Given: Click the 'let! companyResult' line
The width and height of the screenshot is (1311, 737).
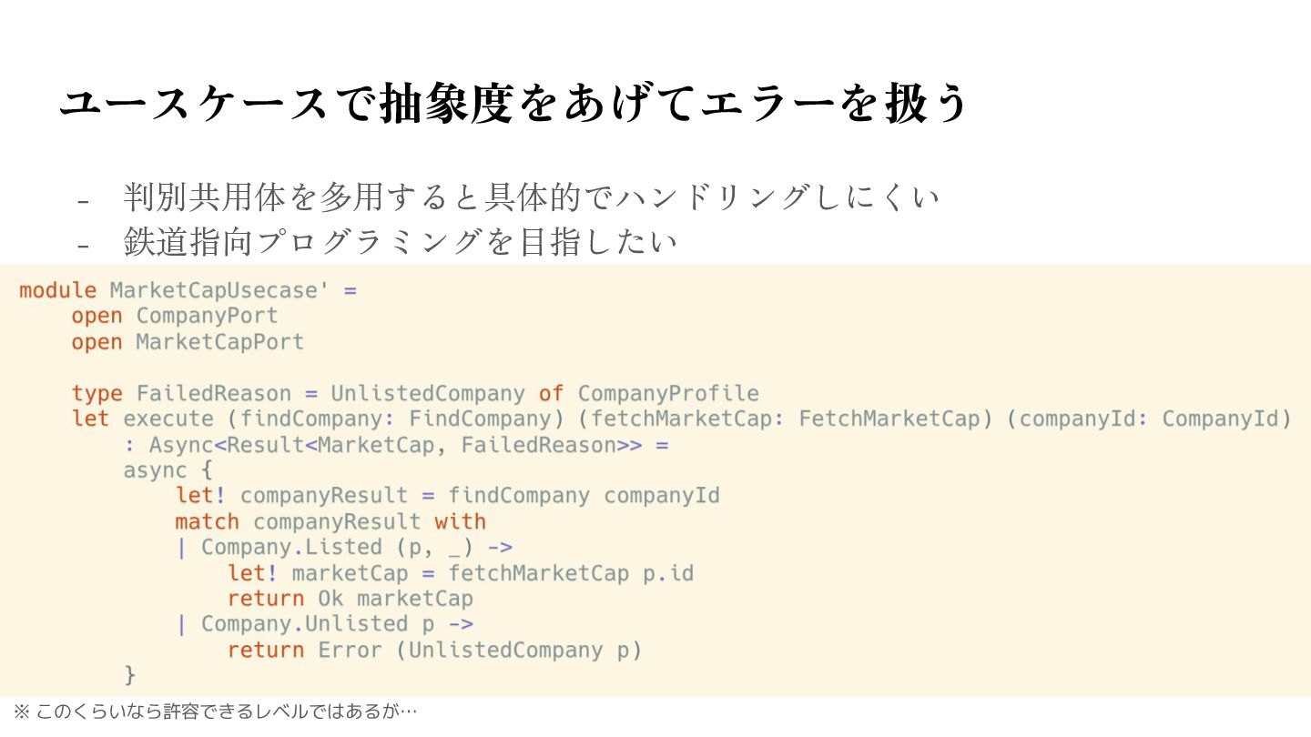Looking at the screenshot, I should [448, 496].
